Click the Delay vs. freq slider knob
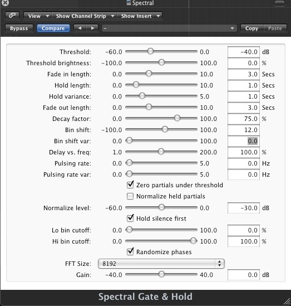This screenshot has width=291, height=306. click(161, 152)
